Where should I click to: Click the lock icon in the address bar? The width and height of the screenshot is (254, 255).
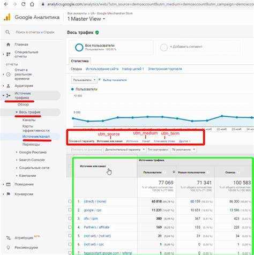coord(43,4)
